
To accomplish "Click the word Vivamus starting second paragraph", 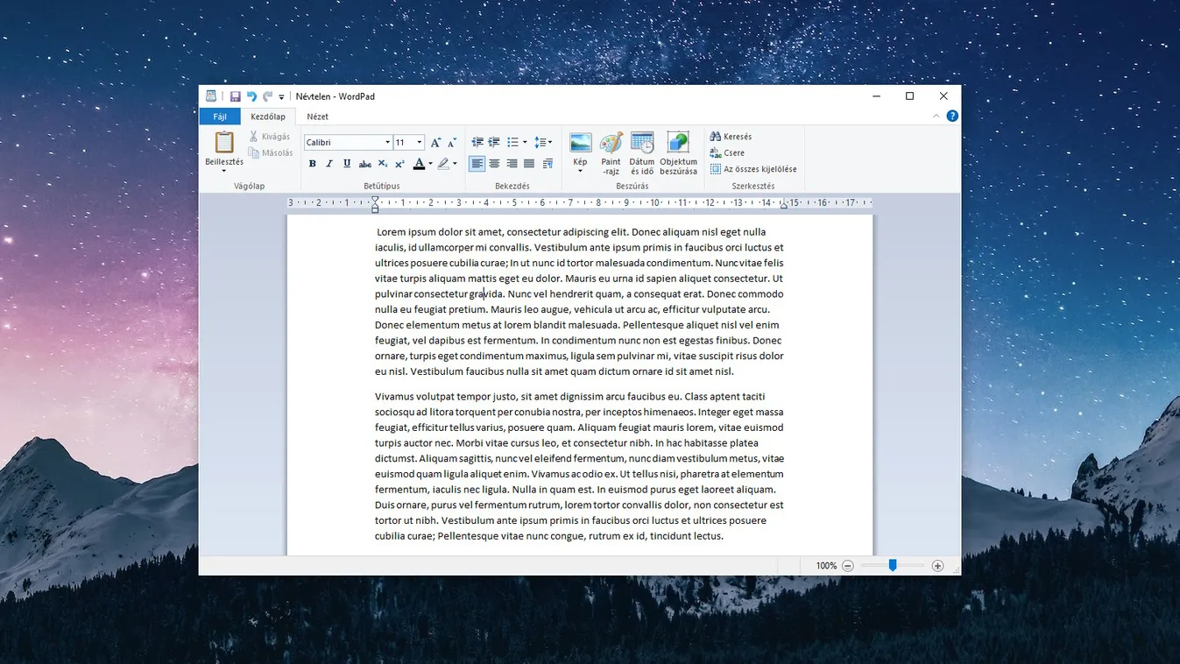I will pyautogui.click(x=396, y=397).
